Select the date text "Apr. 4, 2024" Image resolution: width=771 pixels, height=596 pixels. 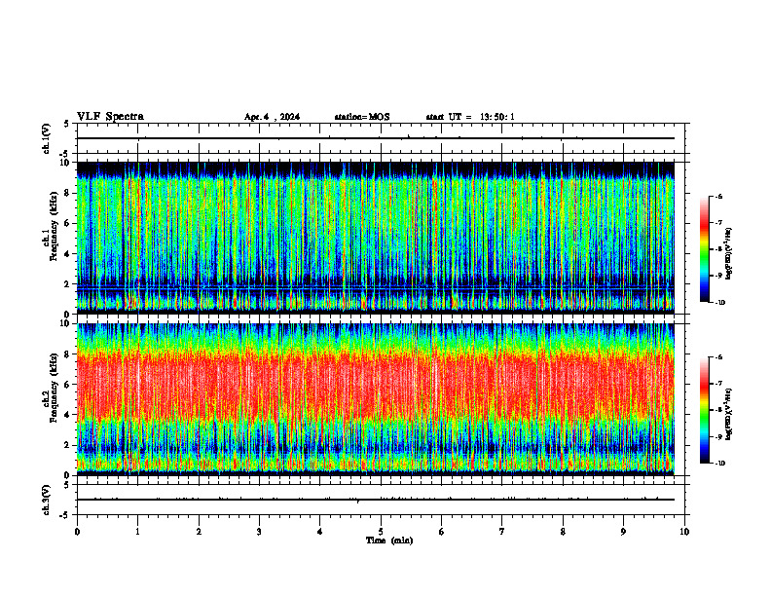(x=272, y=117)
